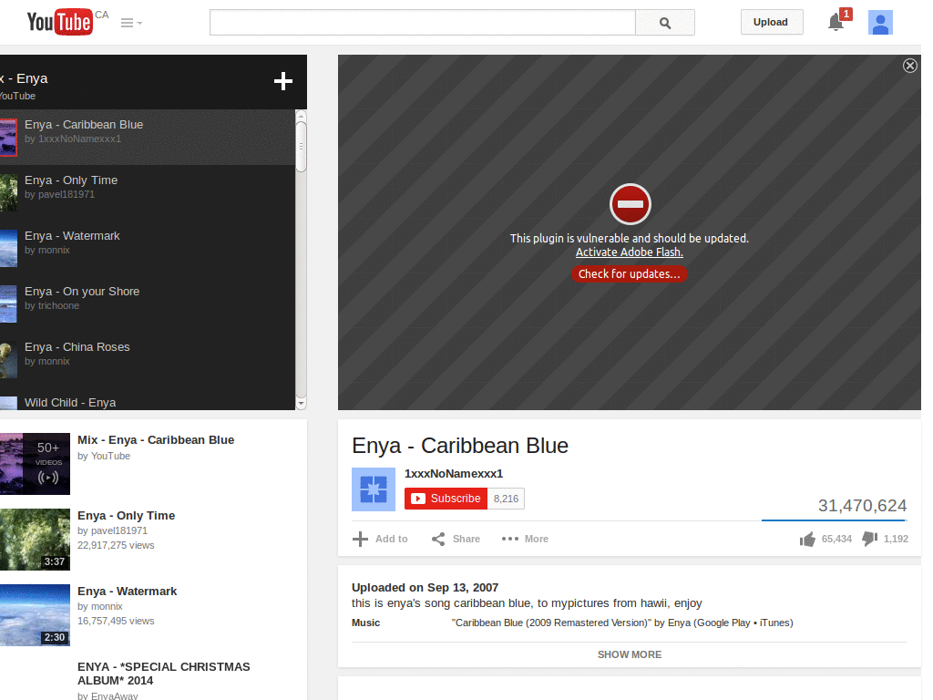Image resolution: width=933 pixels, height=700 pixels.
Task: Click the red Subscribe button
Action: [x=446, y=499]
